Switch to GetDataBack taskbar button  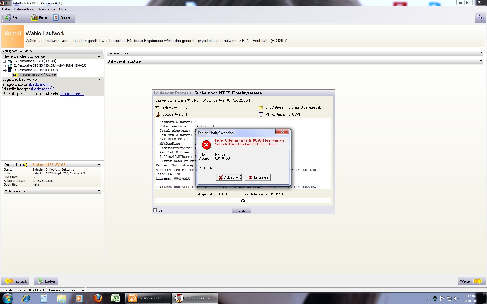(x=195, y=298)
